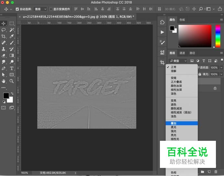Filter layers by smart objects
The image size is (224, 176).
pos(216,61)
